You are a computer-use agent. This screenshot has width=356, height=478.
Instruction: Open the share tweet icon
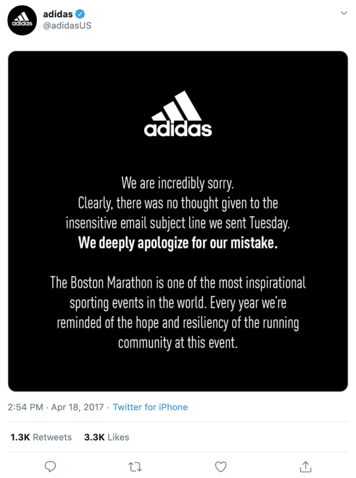[x=306, y=466]
